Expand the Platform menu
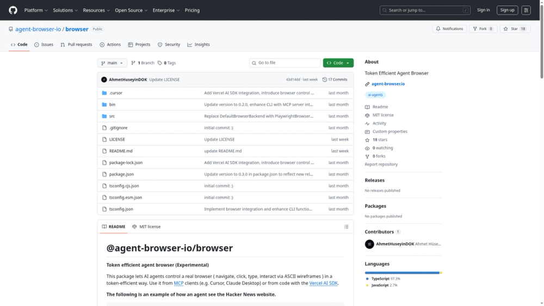The image size is (544, 306). pos(36,10)
